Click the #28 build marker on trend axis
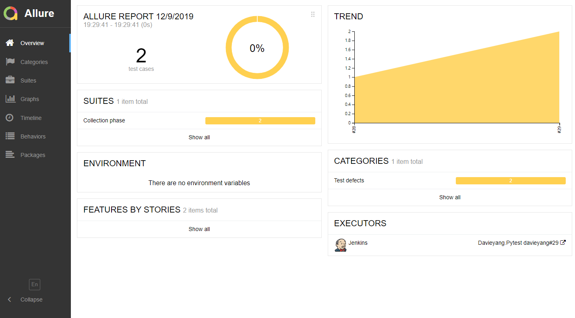 coord(354,129)
